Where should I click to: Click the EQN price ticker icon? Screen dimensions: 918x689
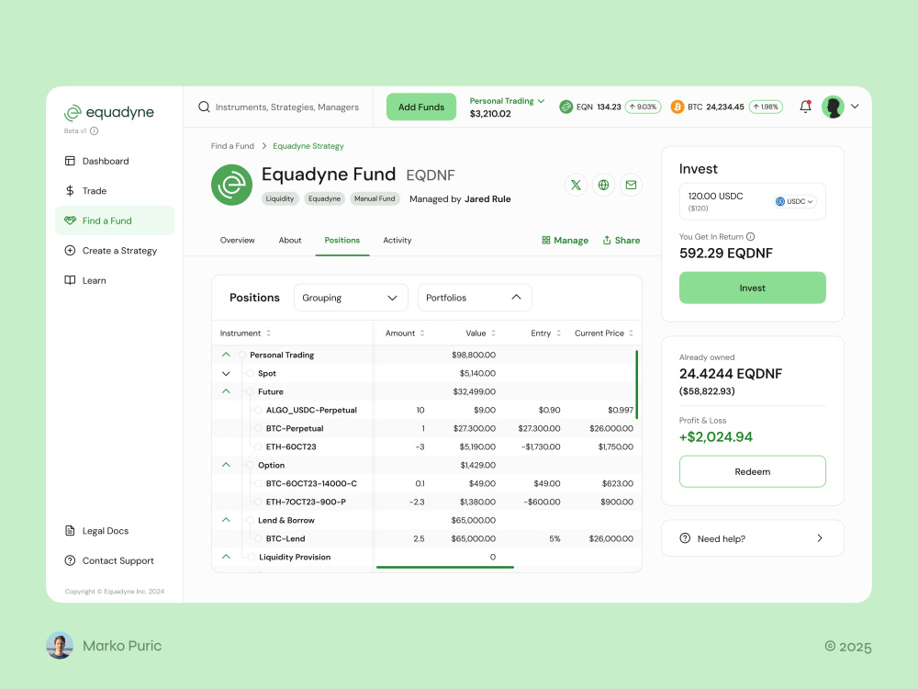pos(566,107)
